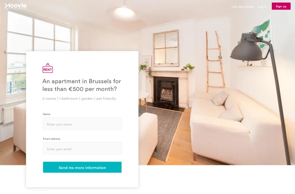The width and height of the screenshot is (295, 194).
Task: Click the ceiling pendant light
Action: [x=124, y=12]
